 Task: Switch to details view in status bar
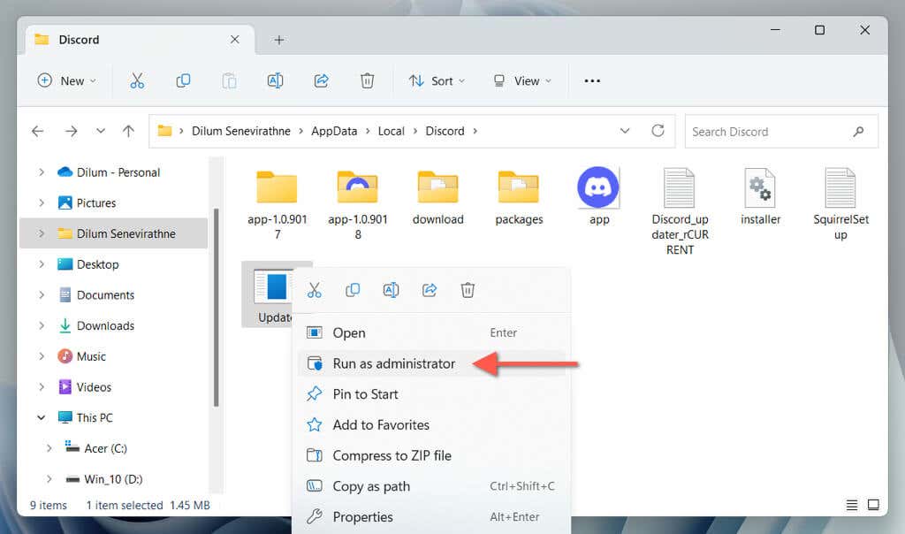coord(852,506)
